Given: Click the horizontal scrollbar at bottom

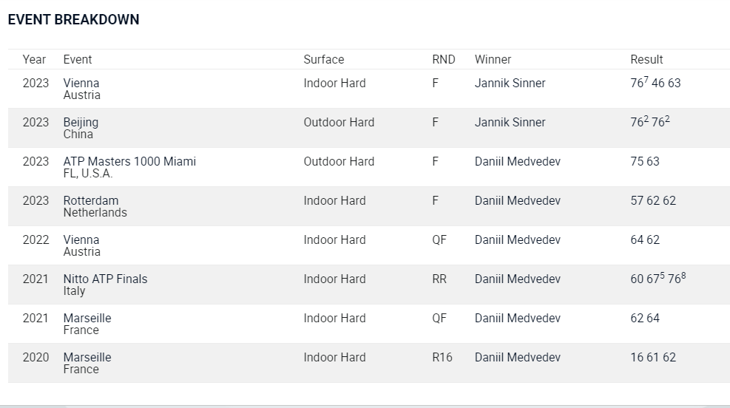Looking at the screenshot, I should pos(365,406).
